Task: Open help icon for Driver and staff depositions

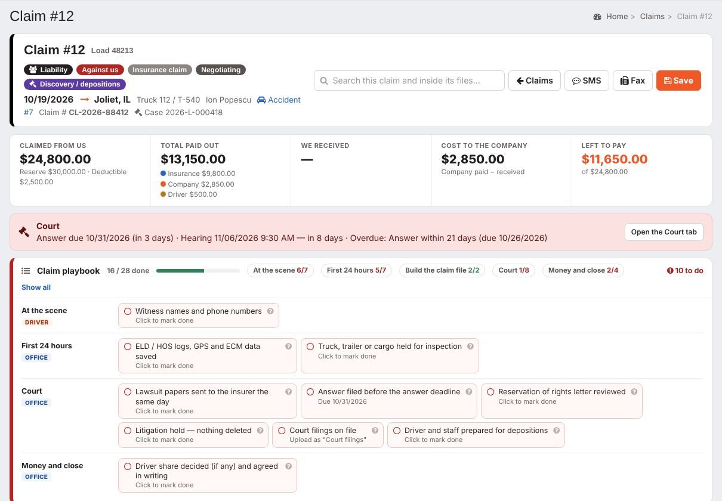Action: (x=557, y=431)
